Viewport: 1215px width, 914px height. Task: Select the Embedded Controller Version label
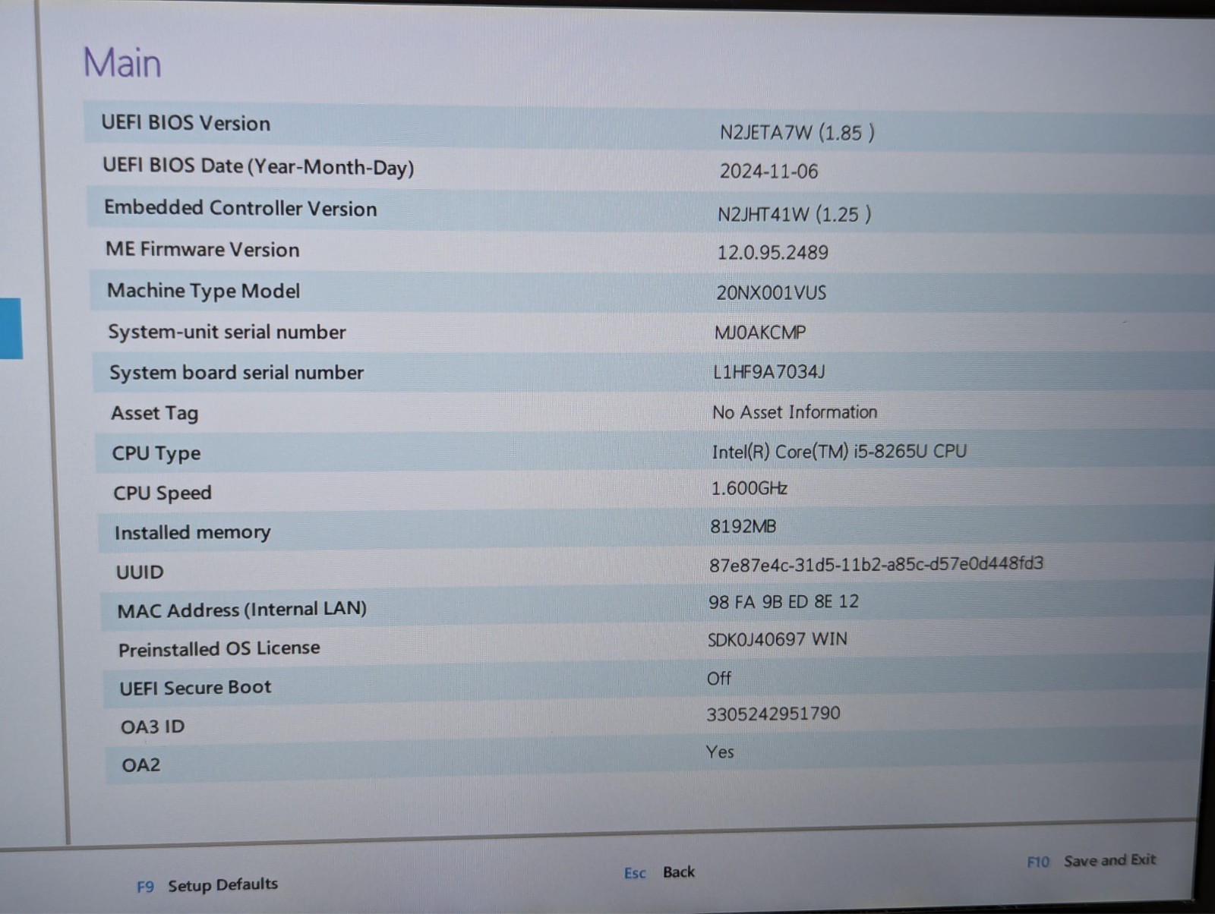tap(241, 208)
